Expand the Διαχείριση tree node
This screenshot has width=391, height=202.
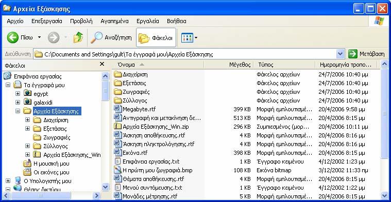pos(27,120)
